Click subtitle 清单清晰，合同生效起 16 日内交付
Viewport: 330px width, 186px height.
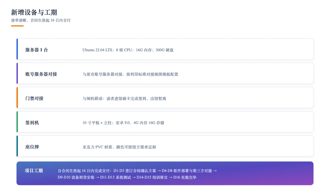(41, 20)
